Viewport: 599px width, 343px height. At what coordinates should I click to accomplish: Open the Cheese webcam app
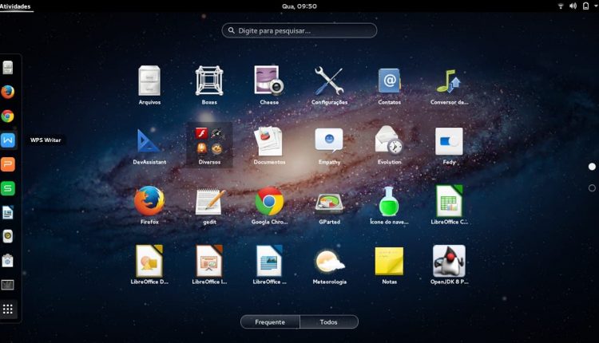click(269, 81)
